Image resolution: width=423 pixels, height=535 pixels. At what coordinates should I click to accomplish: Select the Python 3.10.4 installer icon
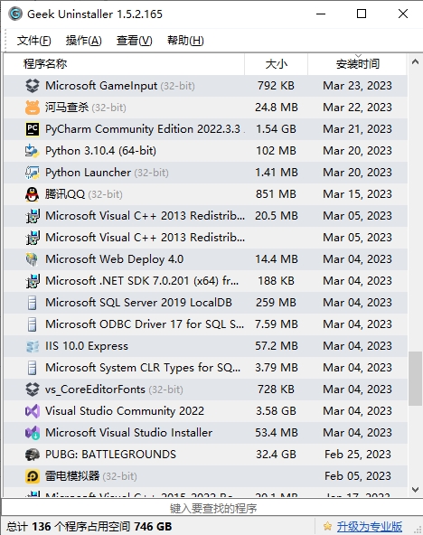pos(33,151)
